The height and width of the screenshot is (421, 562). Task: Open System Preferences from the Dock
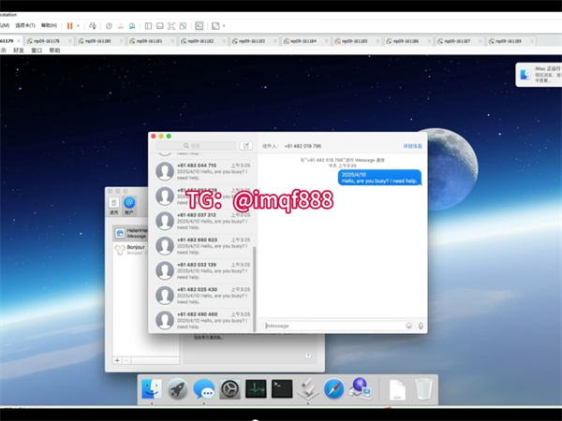(229, 388)
